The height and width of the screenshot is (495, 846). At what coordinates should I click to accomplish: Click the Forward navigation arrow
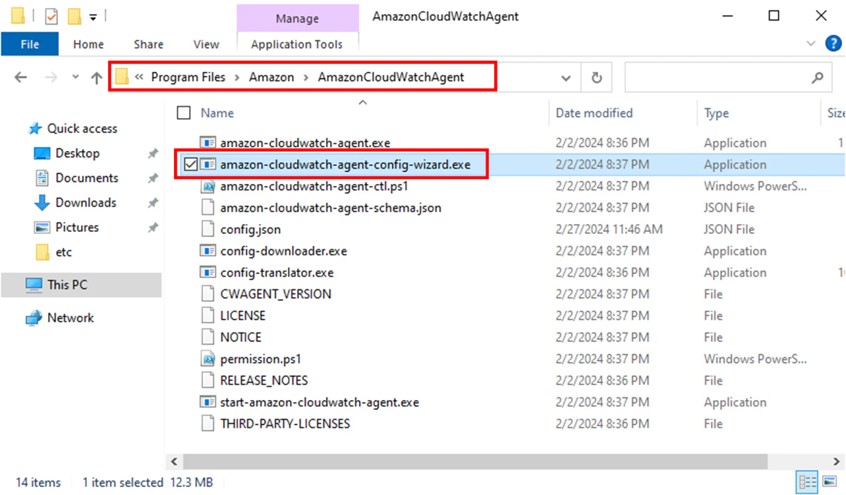point(51,78)
